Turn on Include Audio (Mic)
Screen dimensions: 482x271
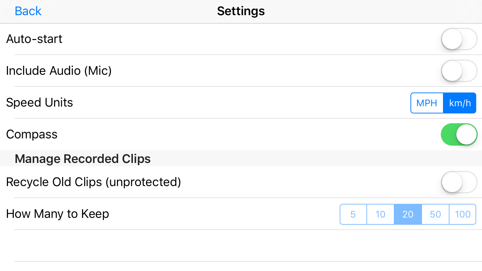459,71
